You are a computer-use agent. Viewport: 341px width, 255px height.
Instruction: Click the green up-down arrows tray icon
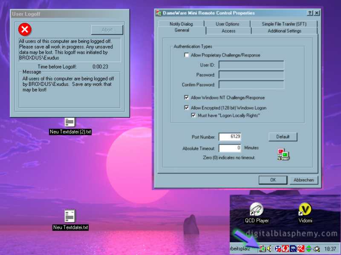point(309,249)
